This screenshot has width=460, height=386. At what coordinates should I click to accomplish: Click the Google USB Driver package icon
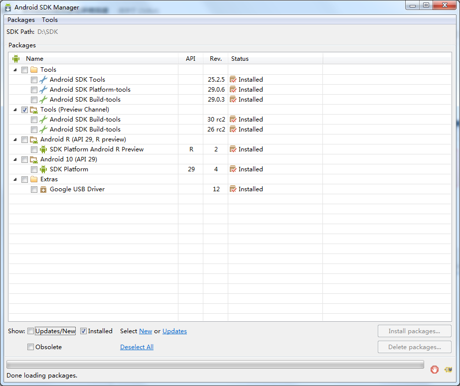43,189
